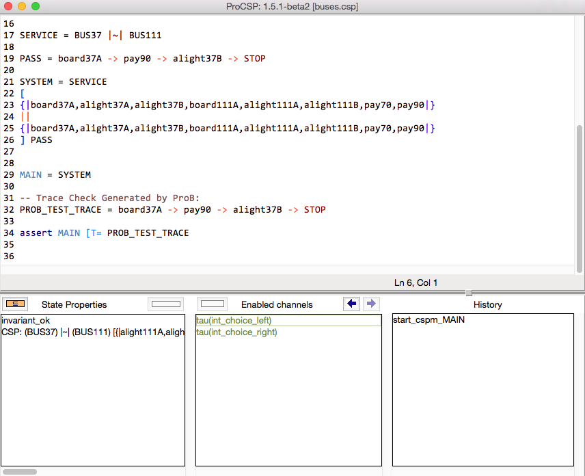585x476 pixels.
Task: Click State Properties horizontal scrollbar thumb
Action: [x=19, y=471]
